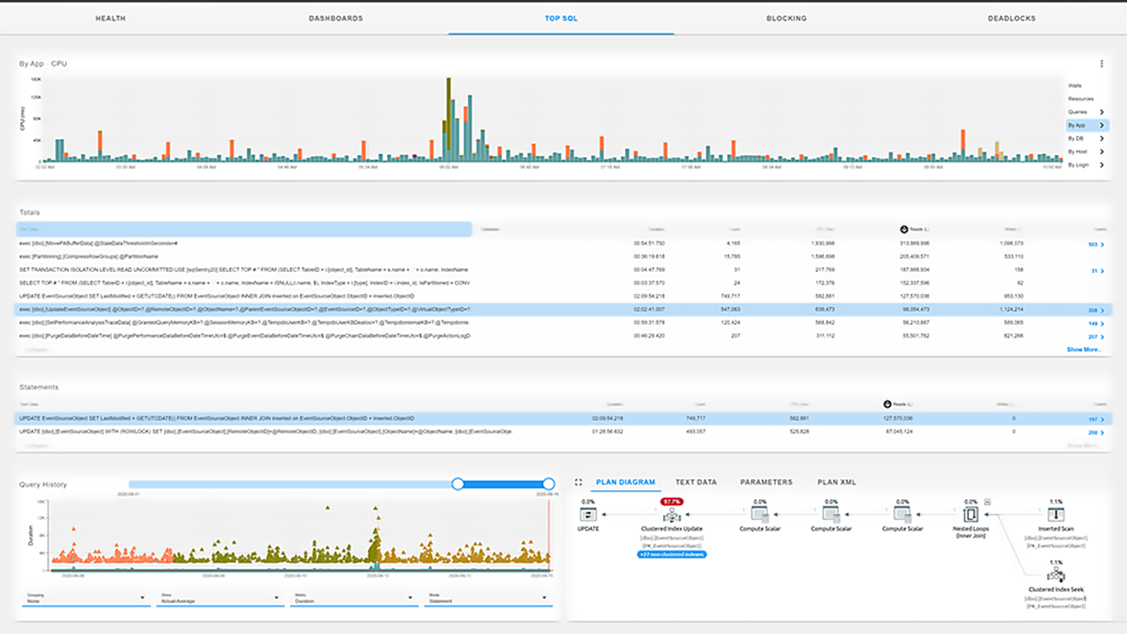
Task: Select the exec [dbo].[UpdateEventSourceObject] row
Action: click(563, 310)
